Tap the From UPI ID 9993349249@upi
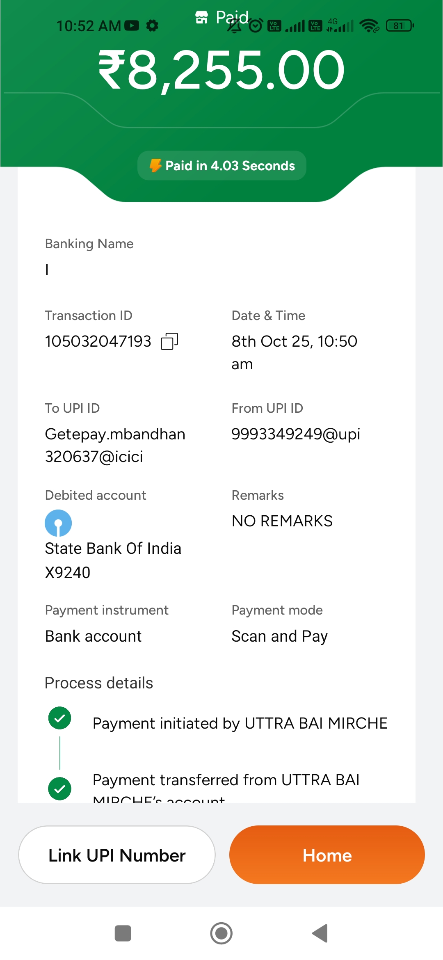The image size is (443, 960). tap(296, 434)
